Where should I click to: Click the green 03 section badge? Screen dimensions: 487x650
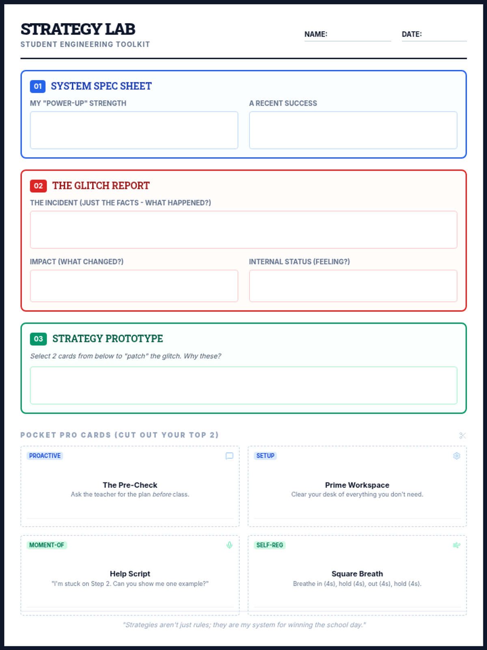[x=38, y=339]
